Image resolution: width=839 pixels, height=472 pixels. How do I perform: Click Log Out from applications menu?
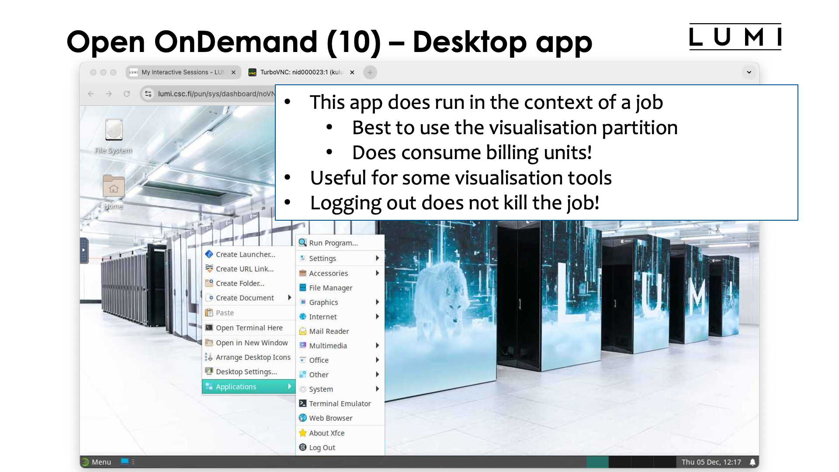[322, 447]
